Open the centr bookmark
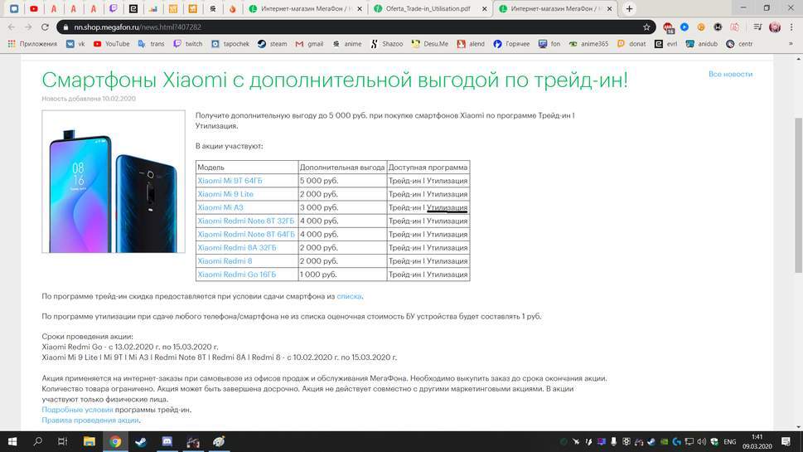 pos(739,44)
